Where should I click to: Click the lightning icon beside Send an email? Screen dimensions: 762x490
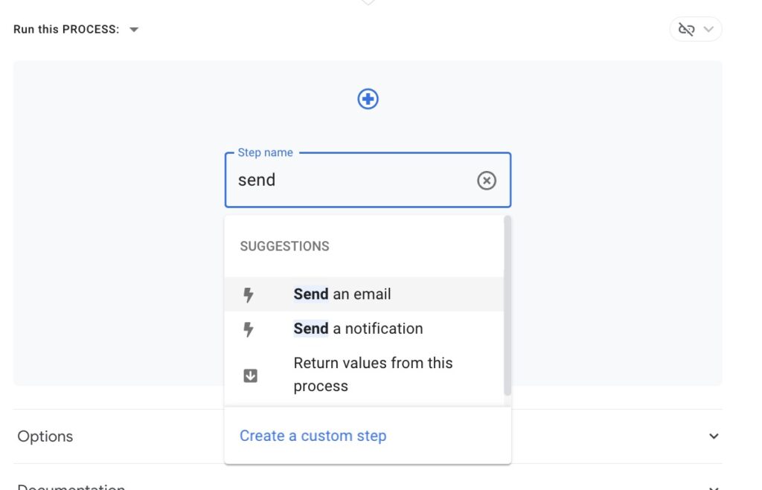point(249,294)
